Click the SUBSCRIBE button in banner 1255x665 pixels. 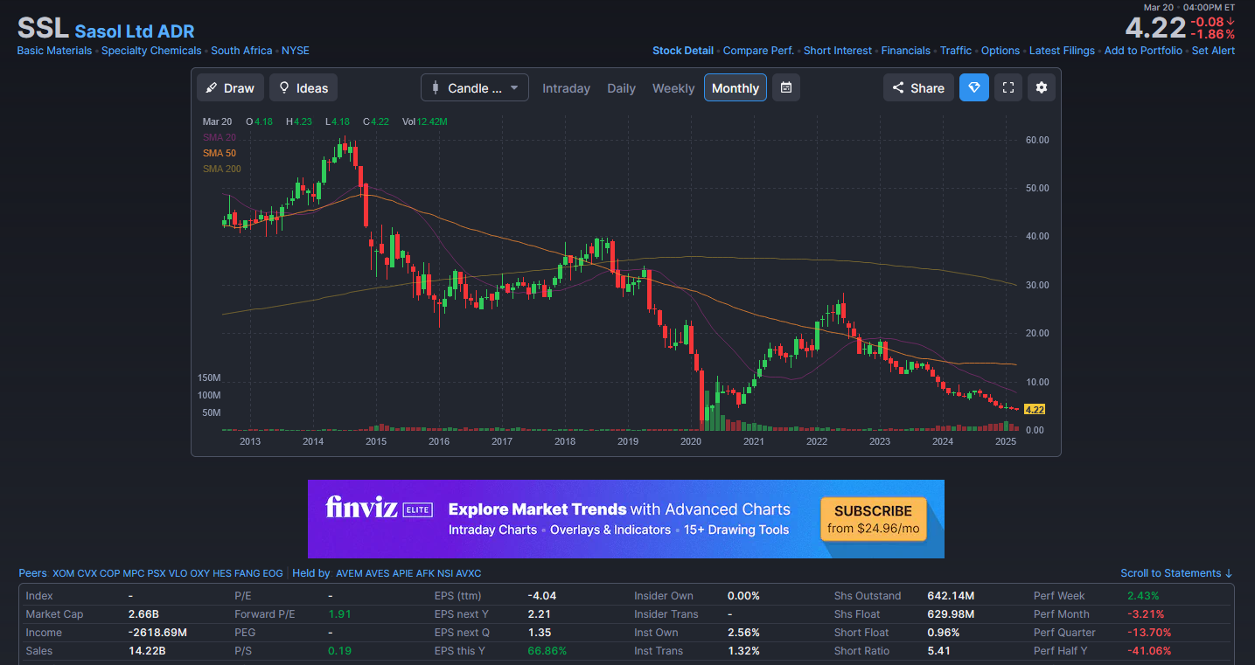(x=873, y=519)
